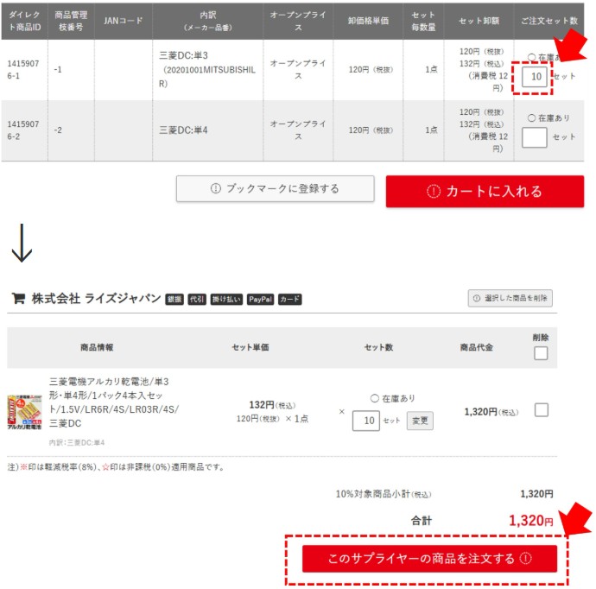Screen dimensions: 596x589
Task: Click the info icon on カートに入れる button
Action: click(x=434, y=192)
